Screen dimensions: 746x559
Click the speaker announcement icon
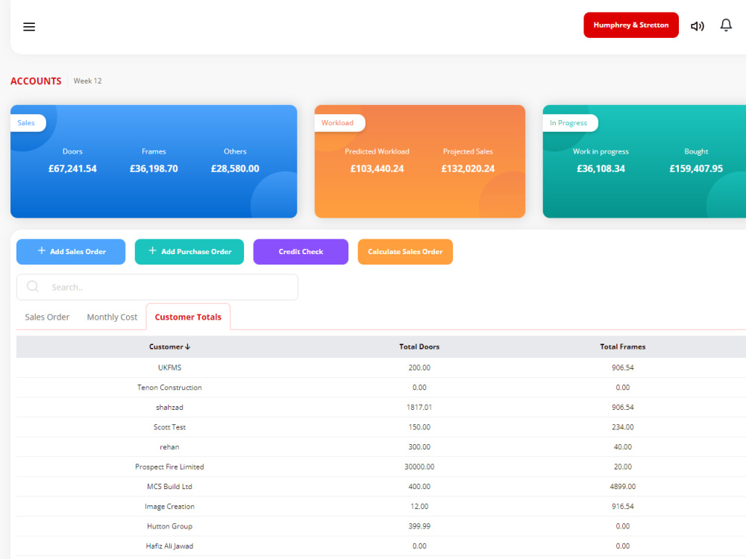(697, 26)
